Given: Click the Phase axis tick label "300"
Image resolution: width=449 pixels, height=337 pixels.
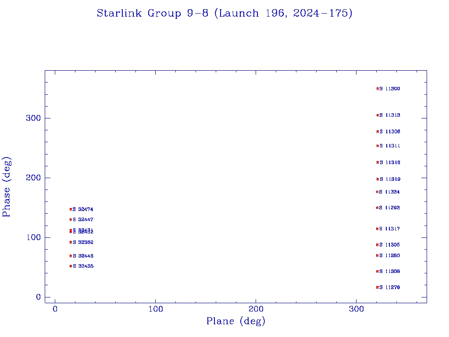Looking at the screenshot, I should tap(33, 118).
